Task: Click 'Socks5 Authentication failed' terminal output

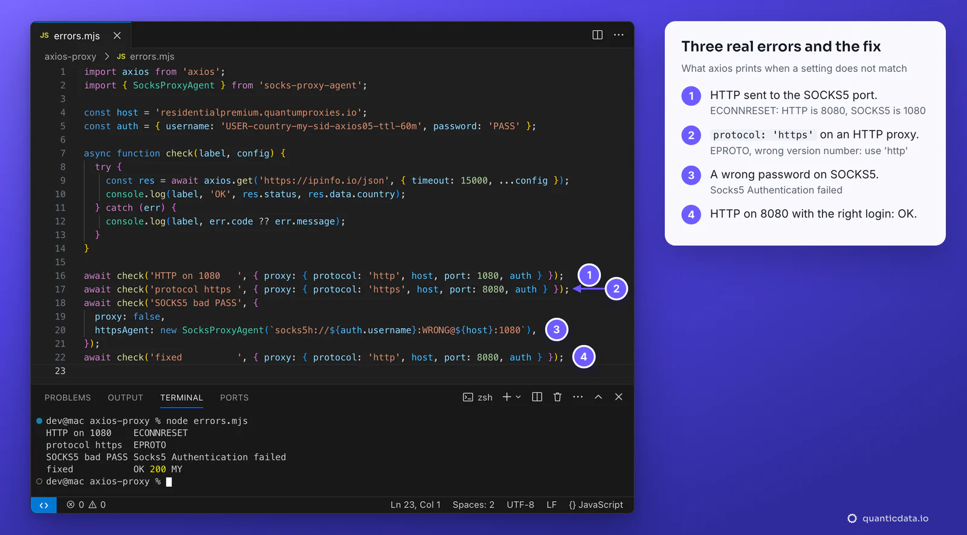Action: [x=210, y=457]
